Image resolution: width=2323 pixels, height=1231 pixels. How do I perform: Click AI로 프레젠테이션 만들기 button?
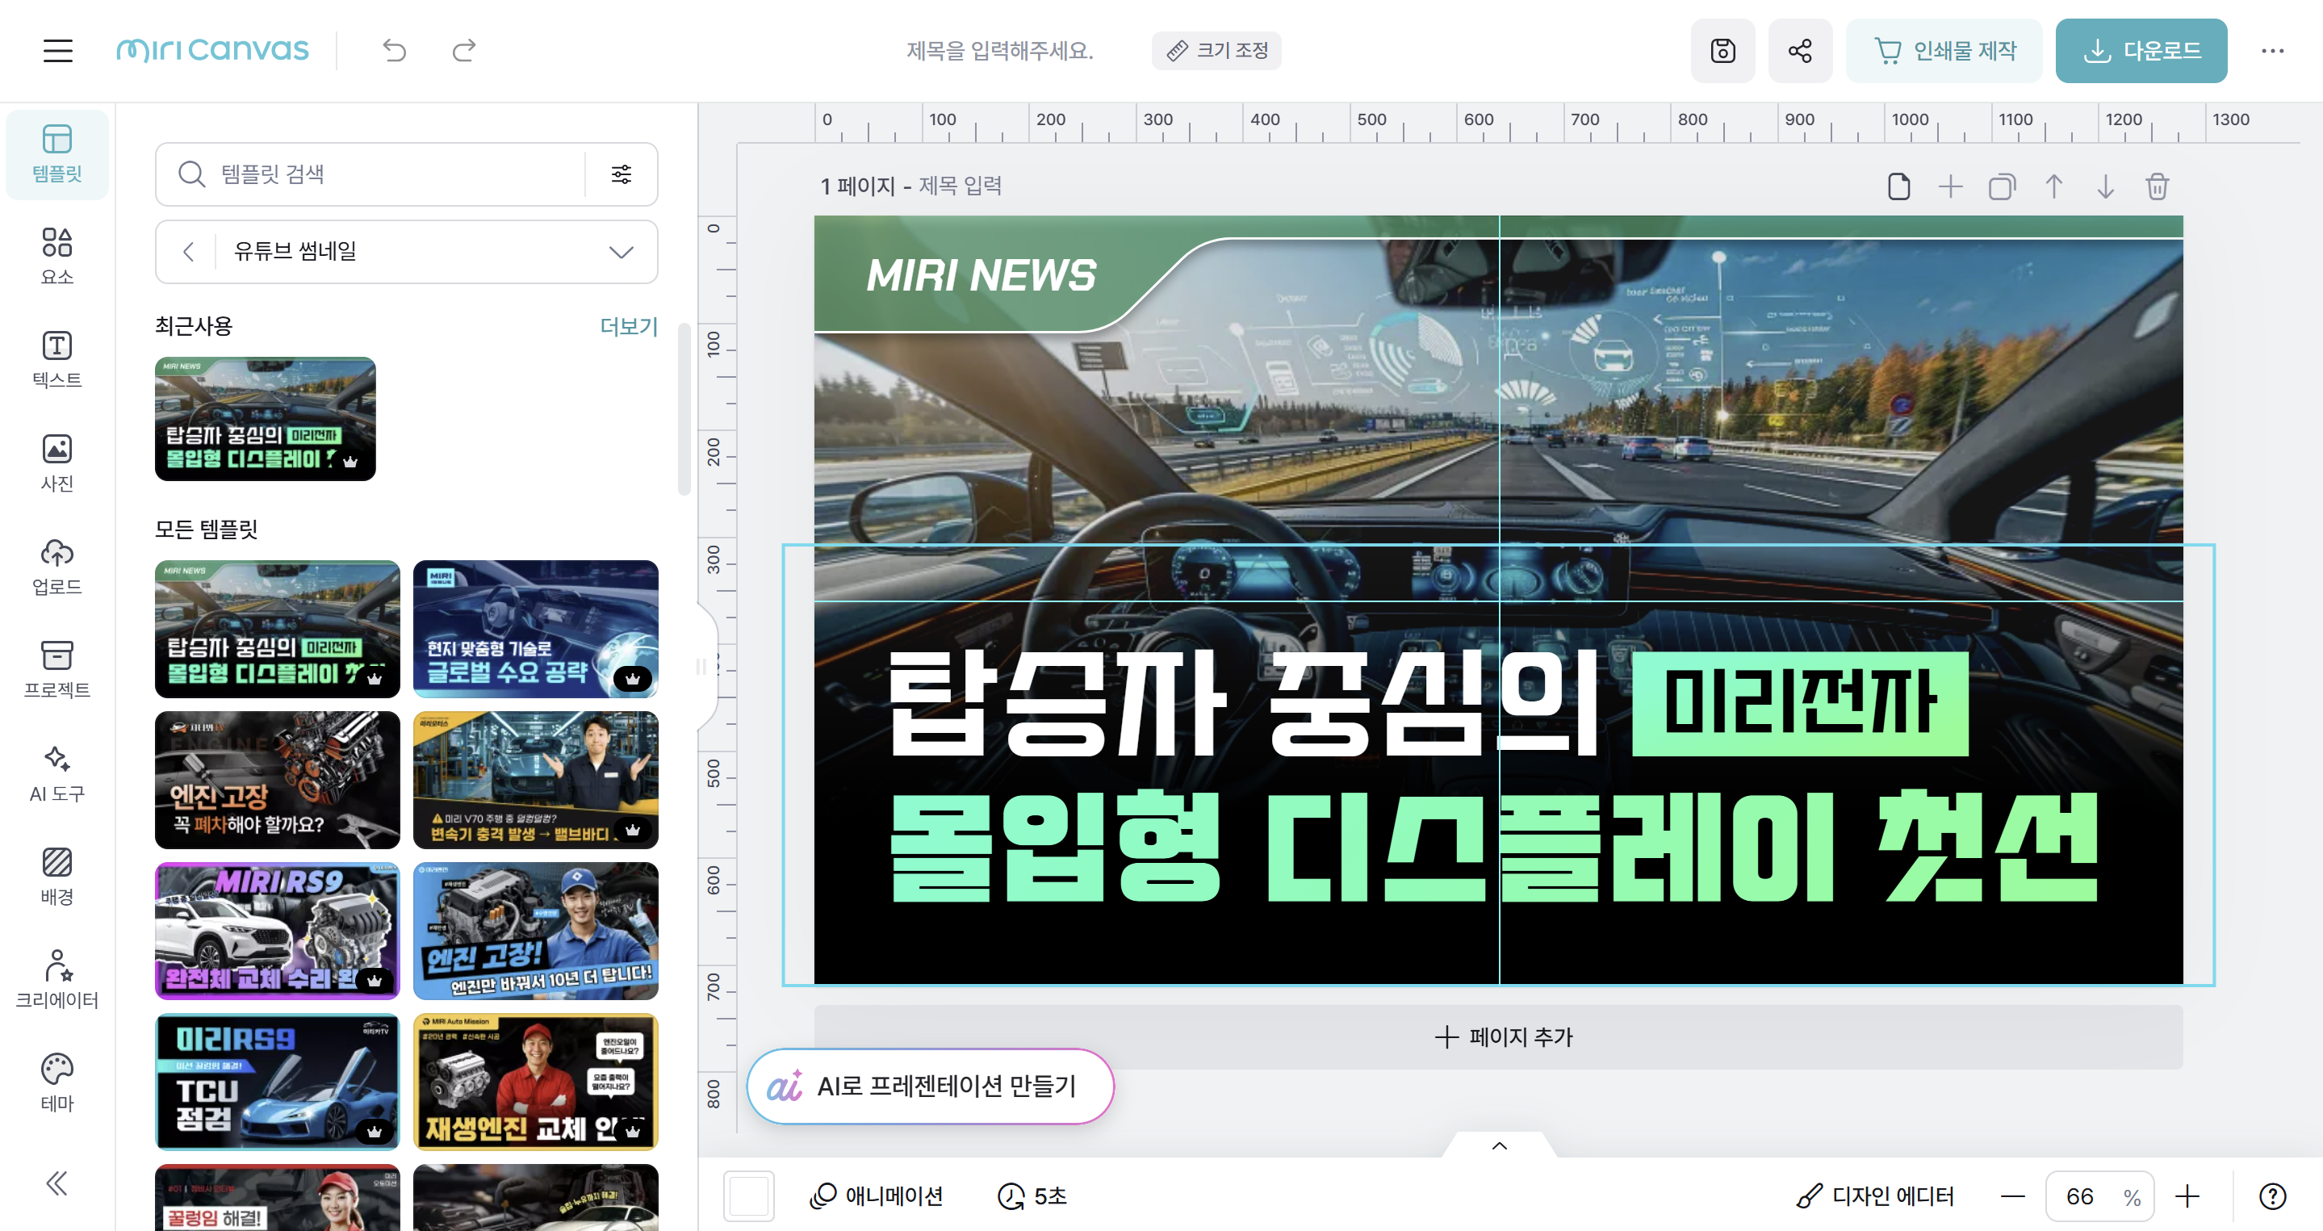[931, 1086]
